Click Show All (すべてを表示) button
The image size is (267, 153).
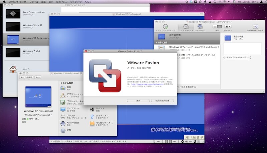tap(26, 77)
